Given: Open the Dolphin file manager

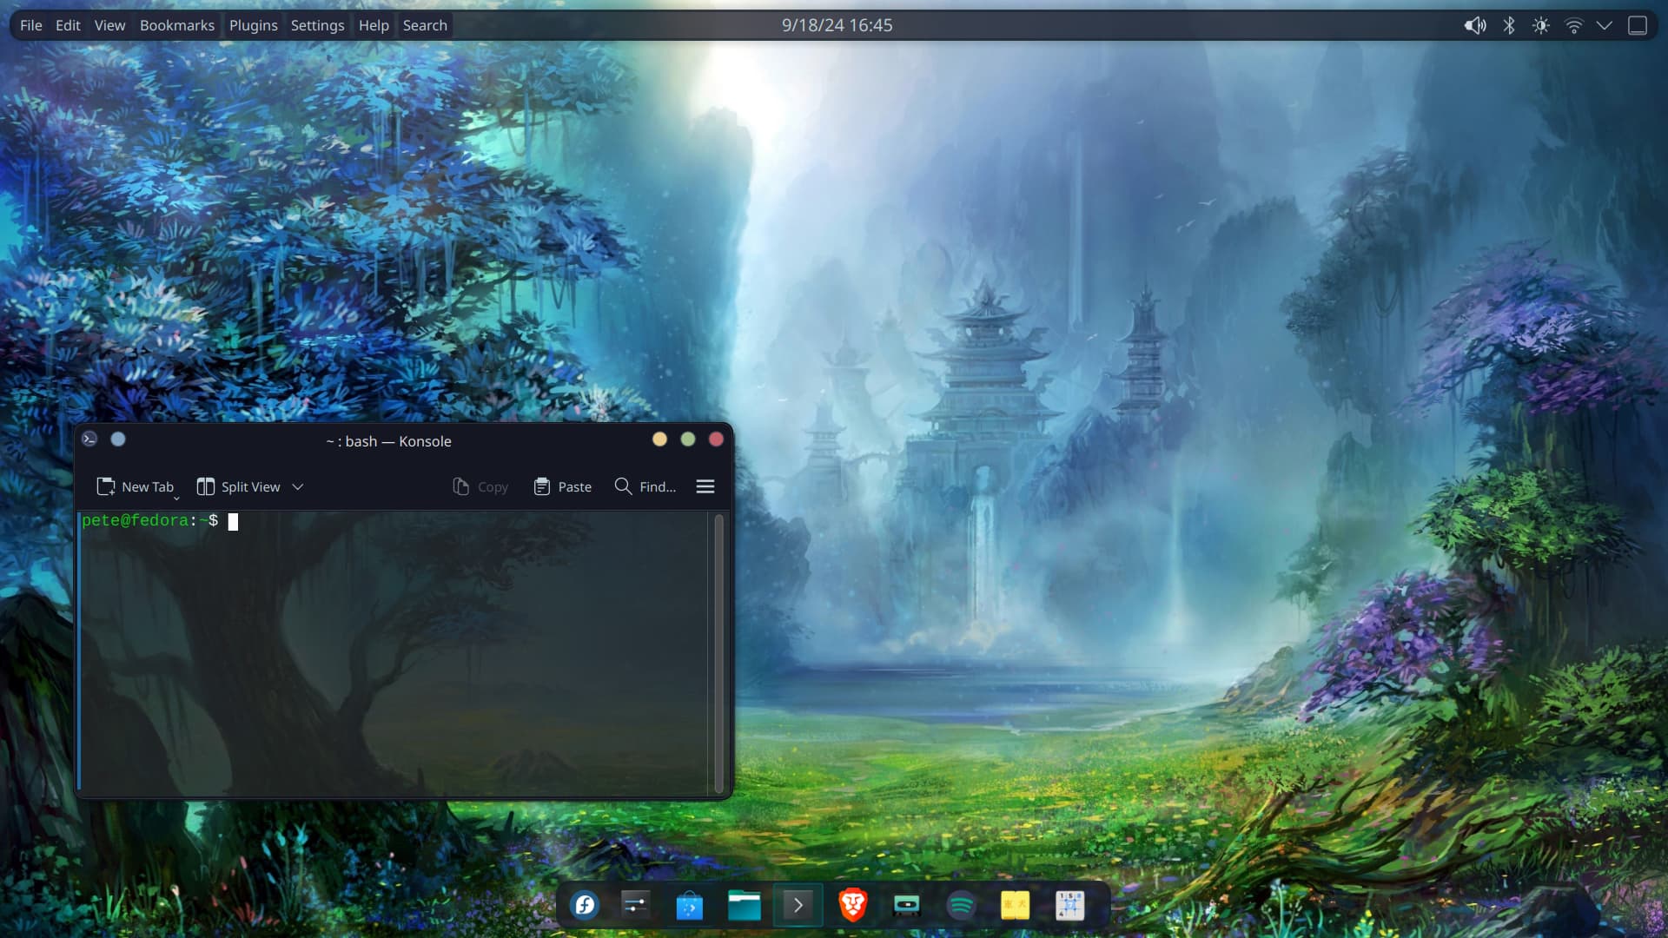Looking at the screenshot, I should pyautogui.click(x=745, y=905).
